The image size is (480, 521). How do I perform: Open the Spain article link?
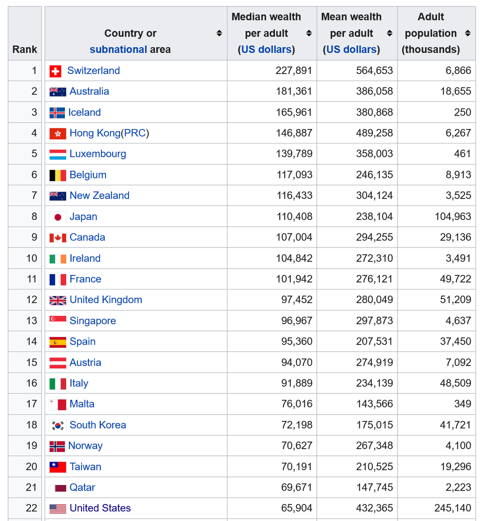click(x=82, y=341)
